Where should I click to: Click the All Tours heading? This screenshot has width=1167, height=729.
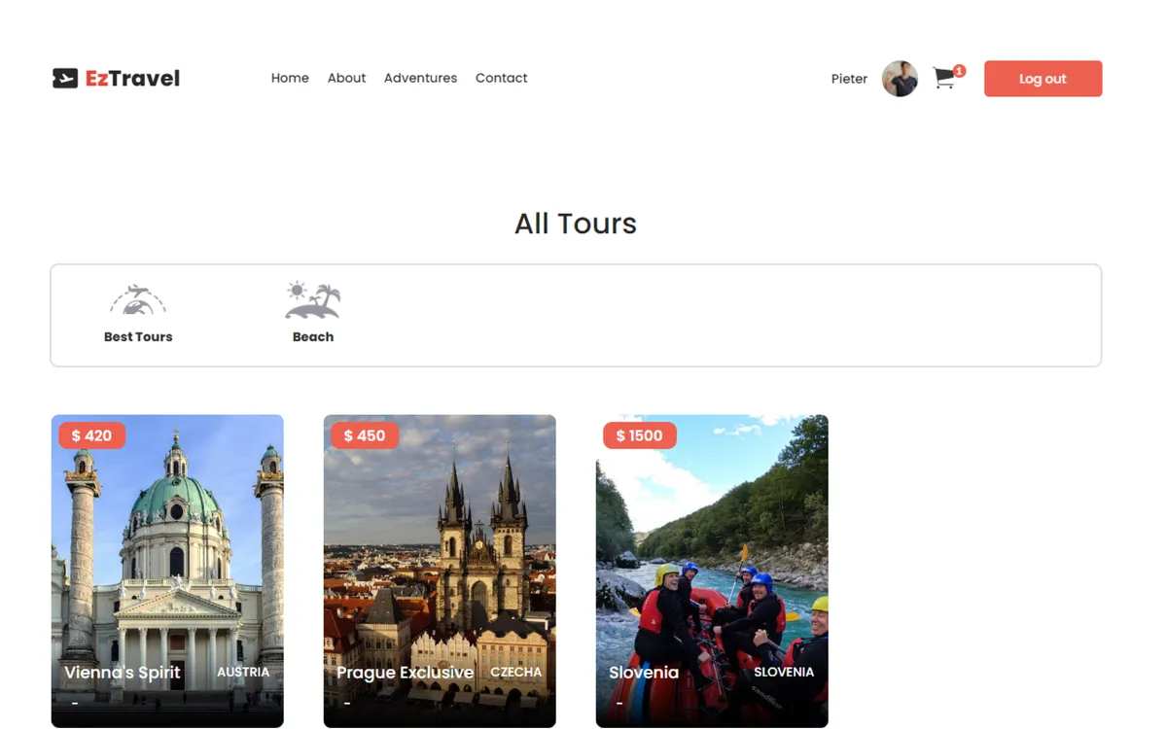(x=576, y=224)
